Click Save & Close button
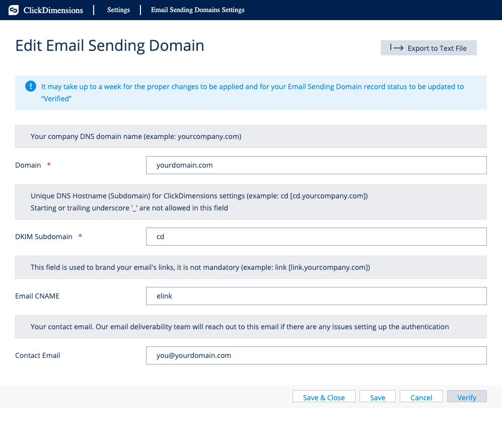Screen dimensions: 502x441 (x=324, y=397)
